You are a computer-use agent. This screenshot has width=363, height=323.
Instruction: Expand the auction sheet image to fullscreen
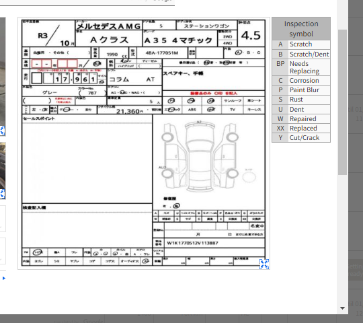pos(264,264)
